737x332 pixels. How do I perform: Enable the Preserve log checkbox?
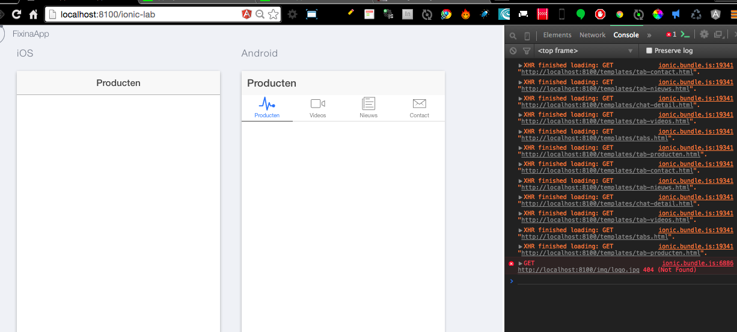649,51
